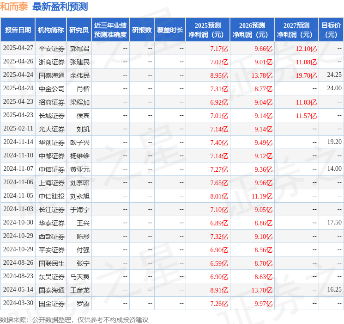Select the date 2024-05-14

[18, 289]
